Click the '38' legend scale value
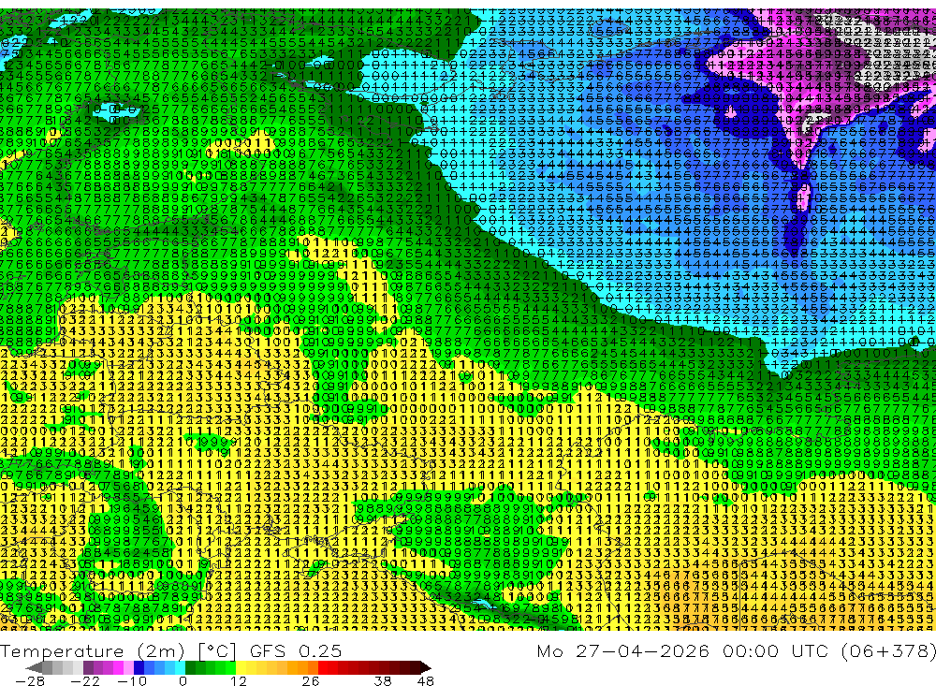This screenshot has width=936, height=686. point(383,680)
